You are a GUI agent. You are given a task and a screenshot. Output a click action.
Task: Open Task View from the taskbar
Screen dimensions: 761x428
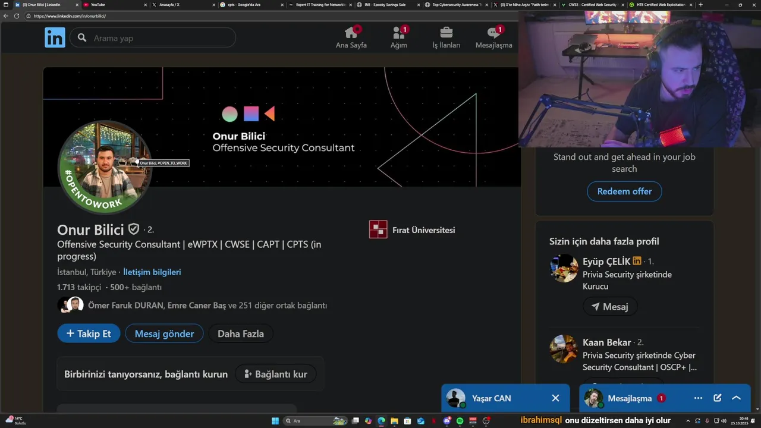coord(356,421)
